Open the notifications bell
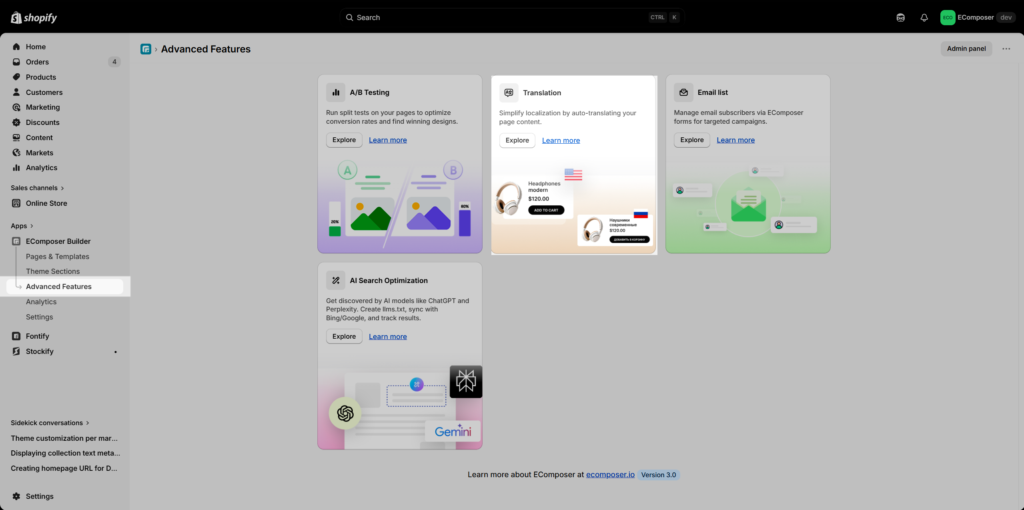 point(924,18)
